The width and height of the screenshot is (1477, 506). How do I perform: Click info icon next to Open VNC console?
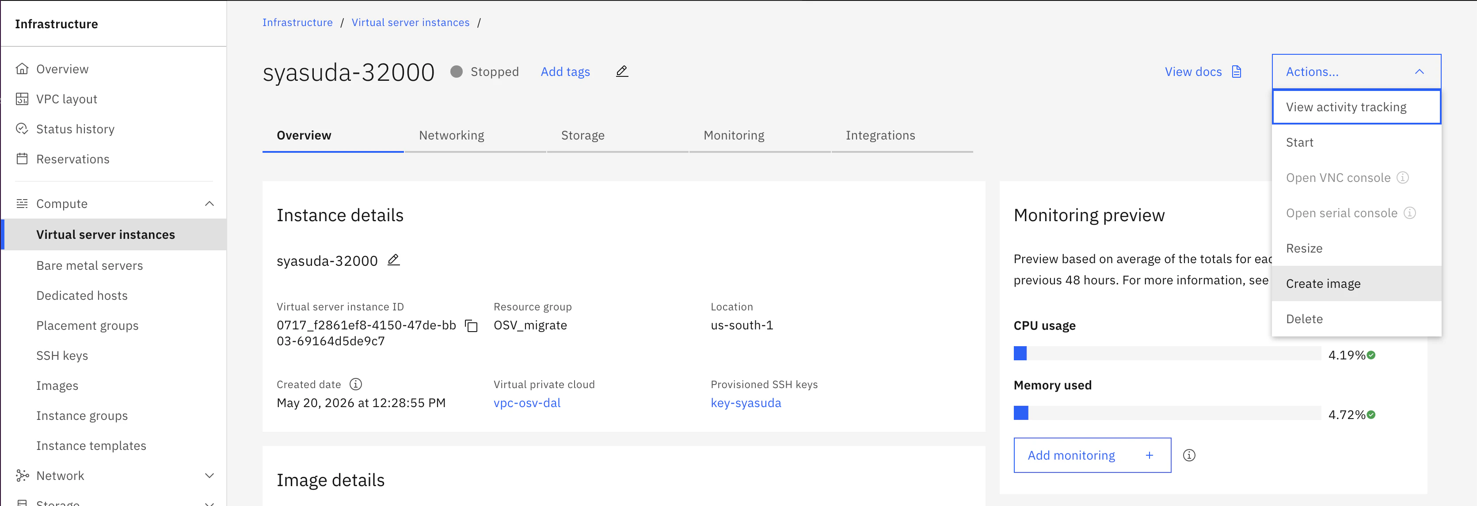pos(1403,177)
